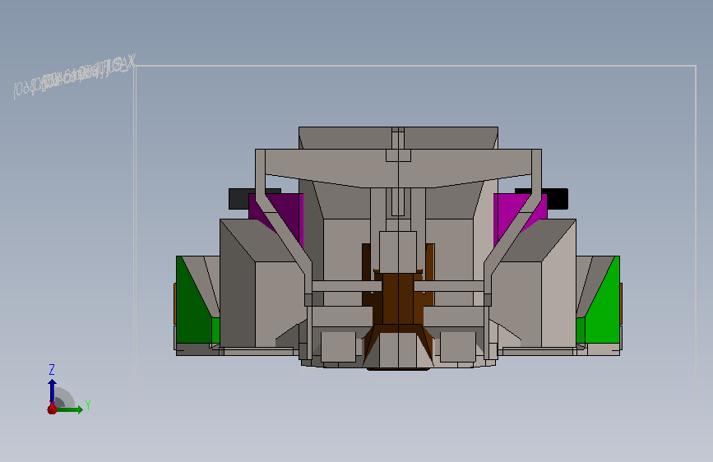Click the green Y axis arrow of the triad

[x=70, y=409]
